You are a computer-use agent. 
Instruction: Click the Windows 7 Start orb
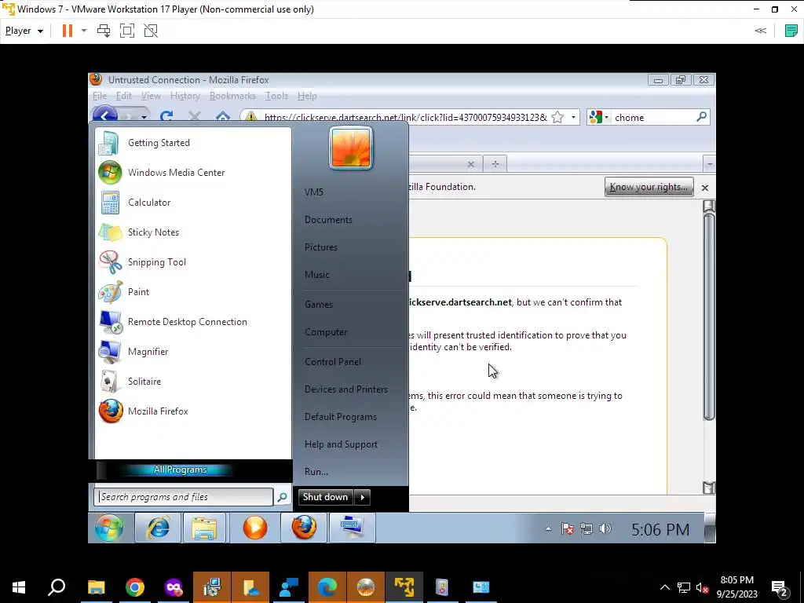pos(108,528)
